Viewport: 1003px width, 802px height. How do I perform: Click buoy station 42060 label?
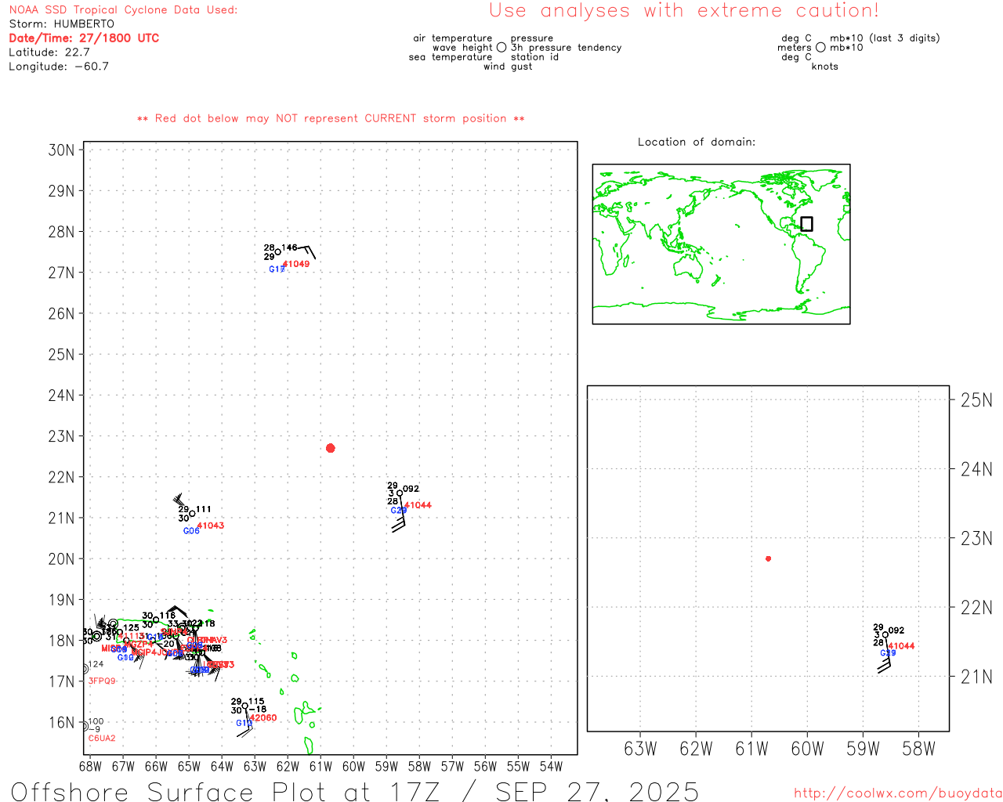tap(263, 717)
